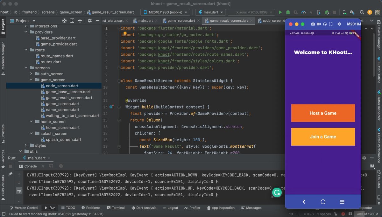Open the SDK Manager icon in toolbar
The width and height of the screenshot is (382, 217).
[x=352, y=12]
